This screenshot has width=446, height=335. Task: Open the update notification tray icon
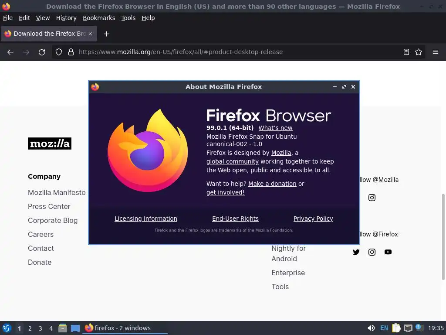pos(419,328)
